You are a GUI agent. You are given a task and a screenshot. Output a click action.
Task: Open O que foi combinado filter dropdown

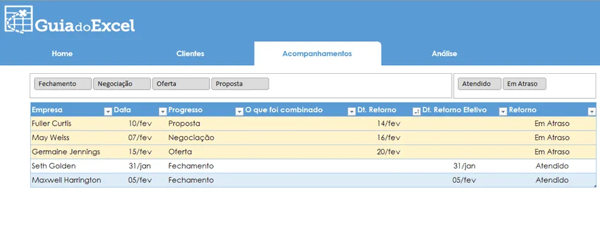click(351, 111)
